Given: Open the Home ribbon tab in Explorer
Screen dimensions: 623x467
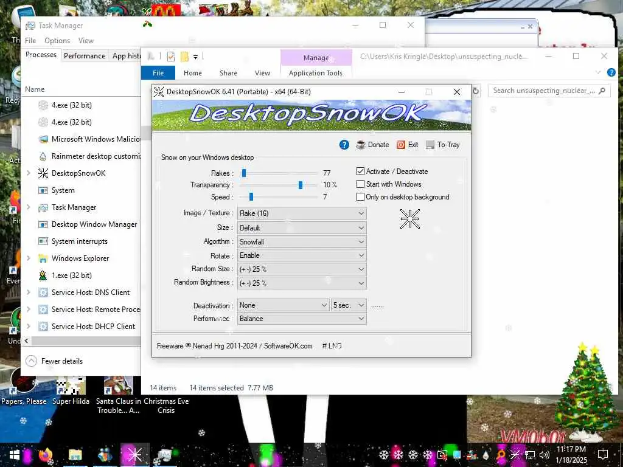Looking at the screenshot, I should coord(193,73).
